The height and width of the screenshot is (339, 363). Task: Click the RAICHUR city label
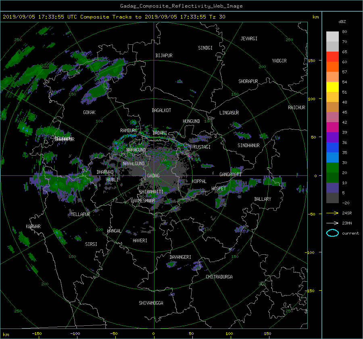[296, 108]
